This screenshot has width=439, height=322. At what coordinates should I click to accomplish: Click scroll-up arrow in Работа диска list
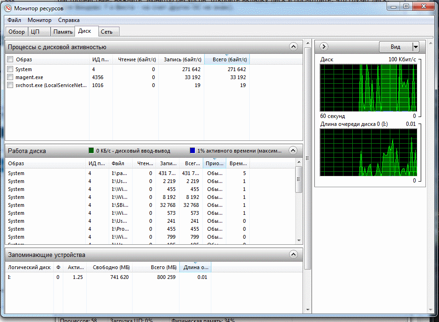coord(299,162)
